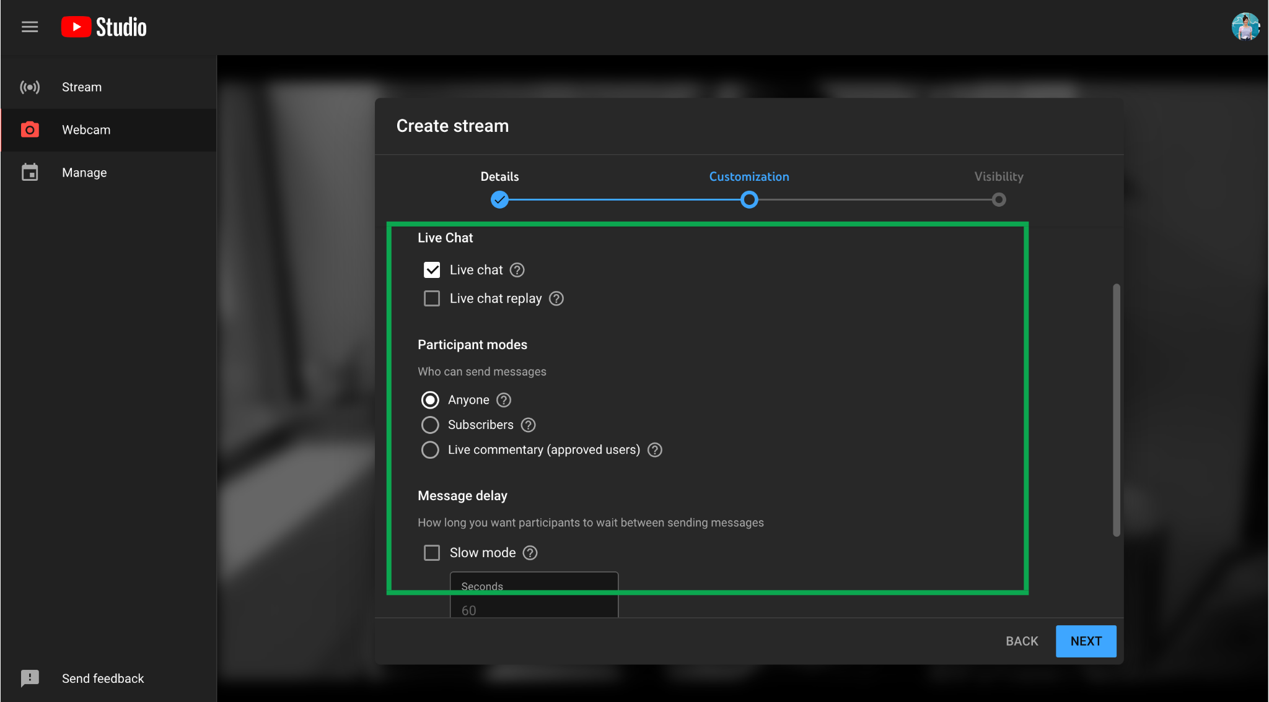The height and width of the screenshot is (702, 1269).
Task: Select Live commentary approved users mode
Action: coord(430,449)
